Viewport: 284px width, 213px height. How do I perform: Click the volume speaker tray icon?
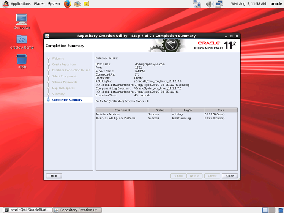click(210, 4)
